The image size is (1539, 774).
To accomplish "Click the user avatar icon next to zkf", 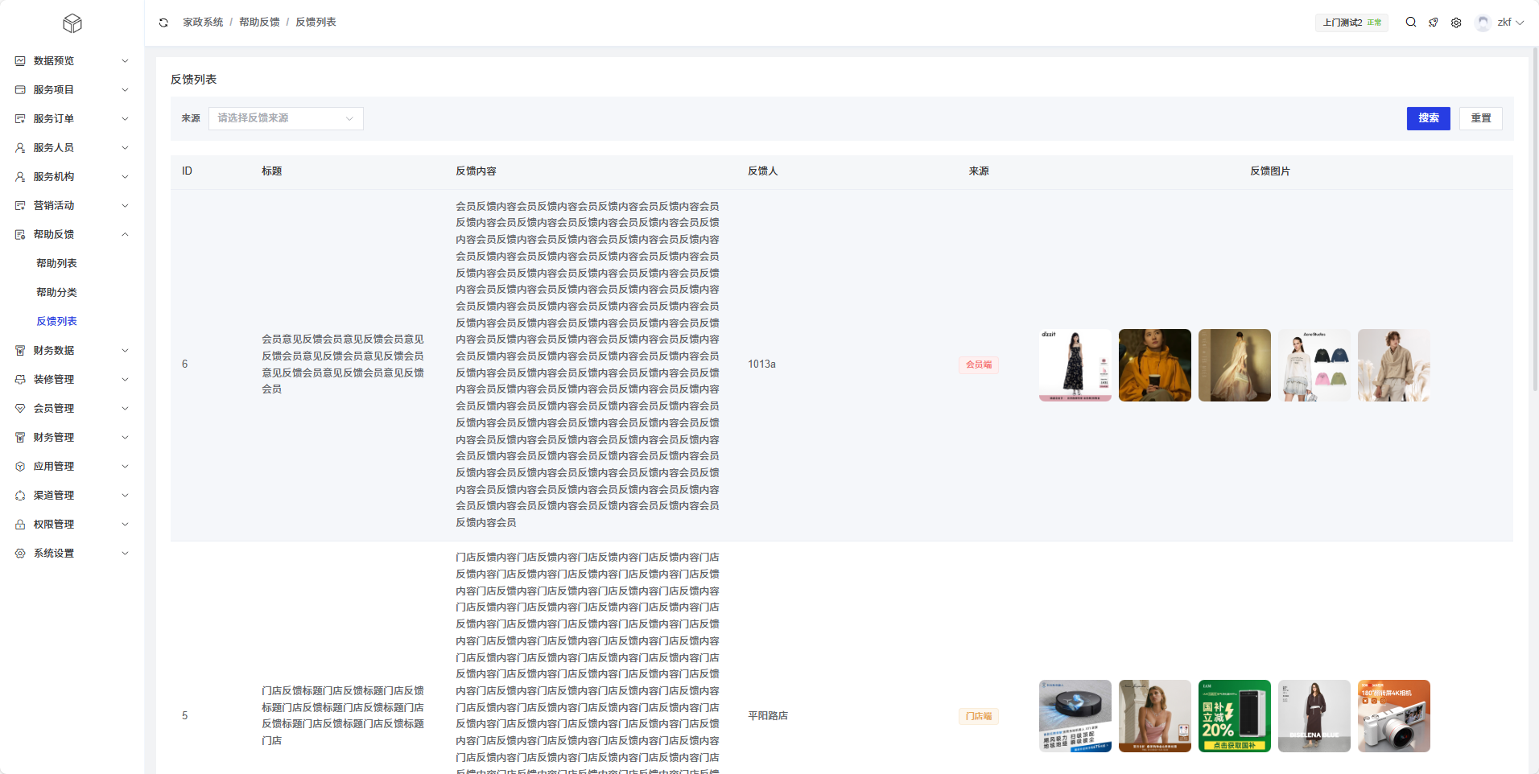I will click(1483, 23).
